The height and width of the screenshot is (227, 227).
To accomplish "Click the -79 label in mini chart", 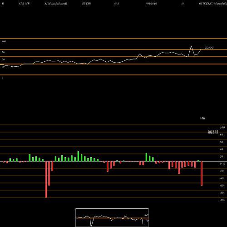I will click(x=146, y=221).
